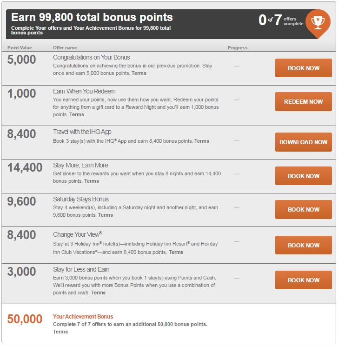Click BOOK NOW for Stay for Less and Earn
The image size is (338, 346).
click(303, 280)
